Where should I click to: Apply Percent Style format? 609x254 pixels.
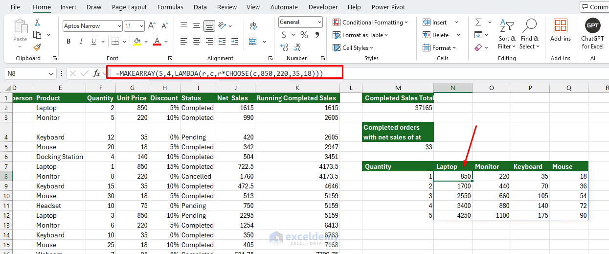[304, 35]
